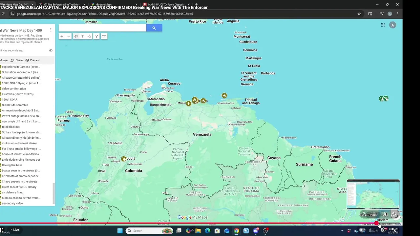This screenshot has height=236, width=420.
Task: Open Microsoft Edge from the taskbar
Action: pos(207,231)
